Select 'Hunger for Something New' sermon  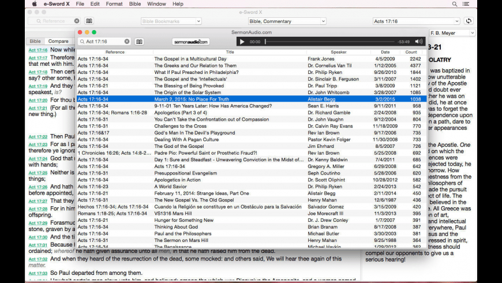tap(252, 221)
